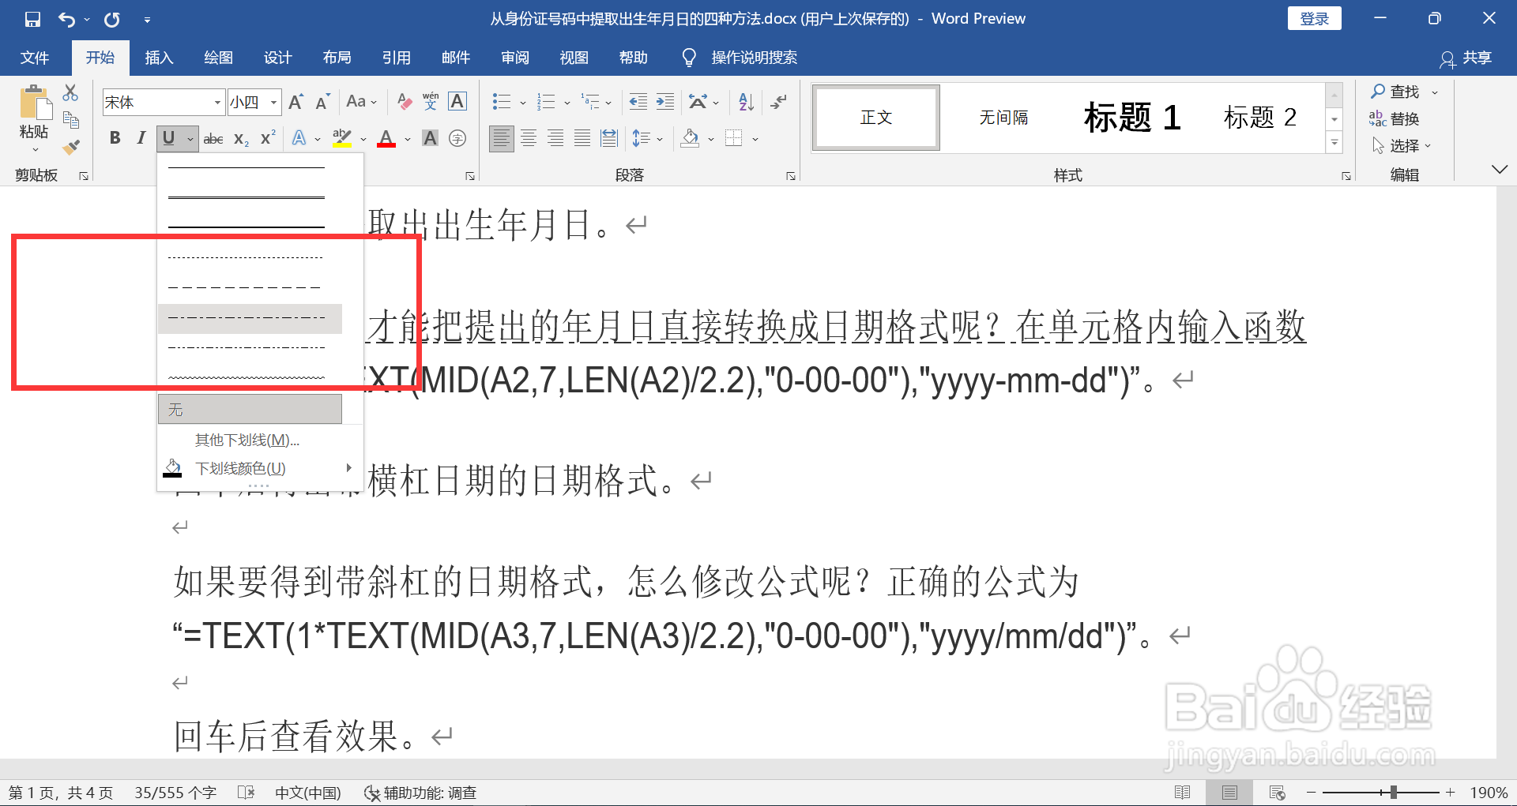Increase paragraph indent
The width and height of the screenshot is (1517, 806).
[665, 101]
